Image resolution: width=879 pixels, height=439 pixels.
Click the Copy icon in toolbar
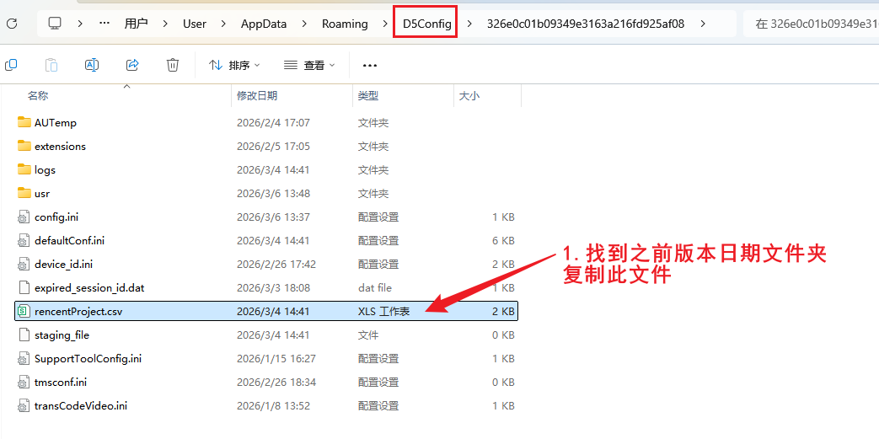pyautogui.click(x=11, y=65)
